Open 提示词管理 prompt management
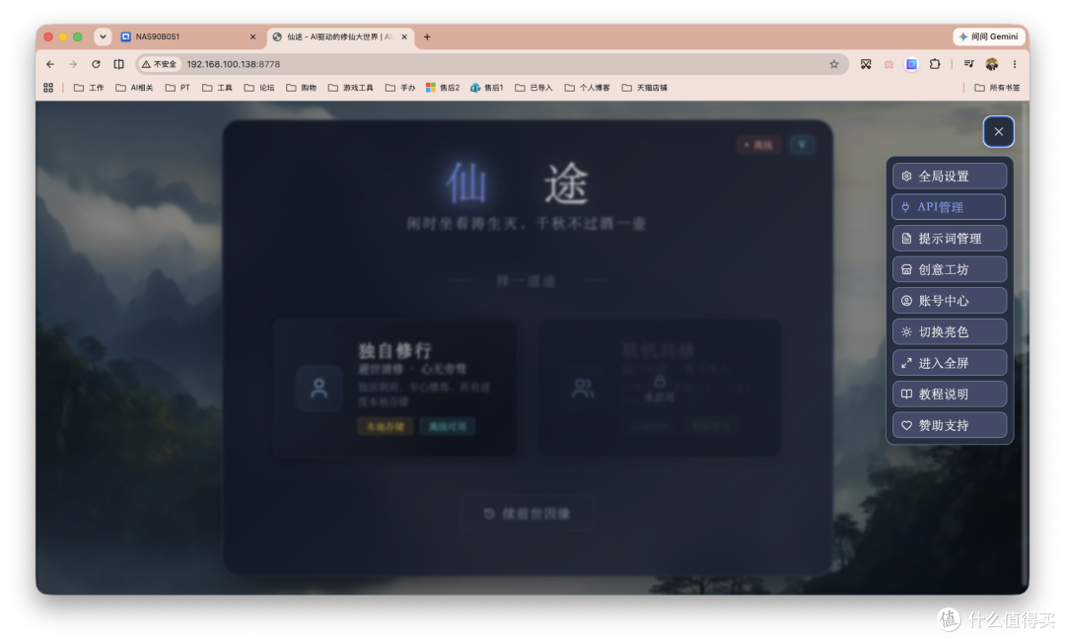The height and width of the screenshot is (642, 1065). [x=949, y=239]
